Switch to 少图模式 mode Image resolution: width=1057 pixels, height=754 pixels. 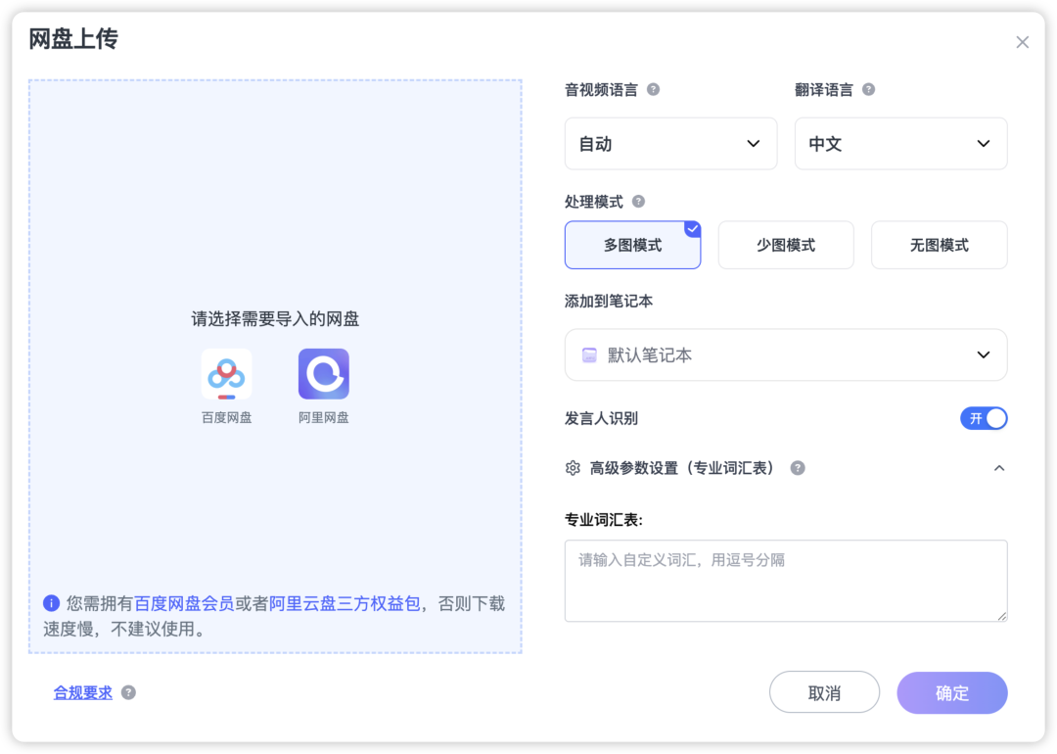click(x=786, y=245)
